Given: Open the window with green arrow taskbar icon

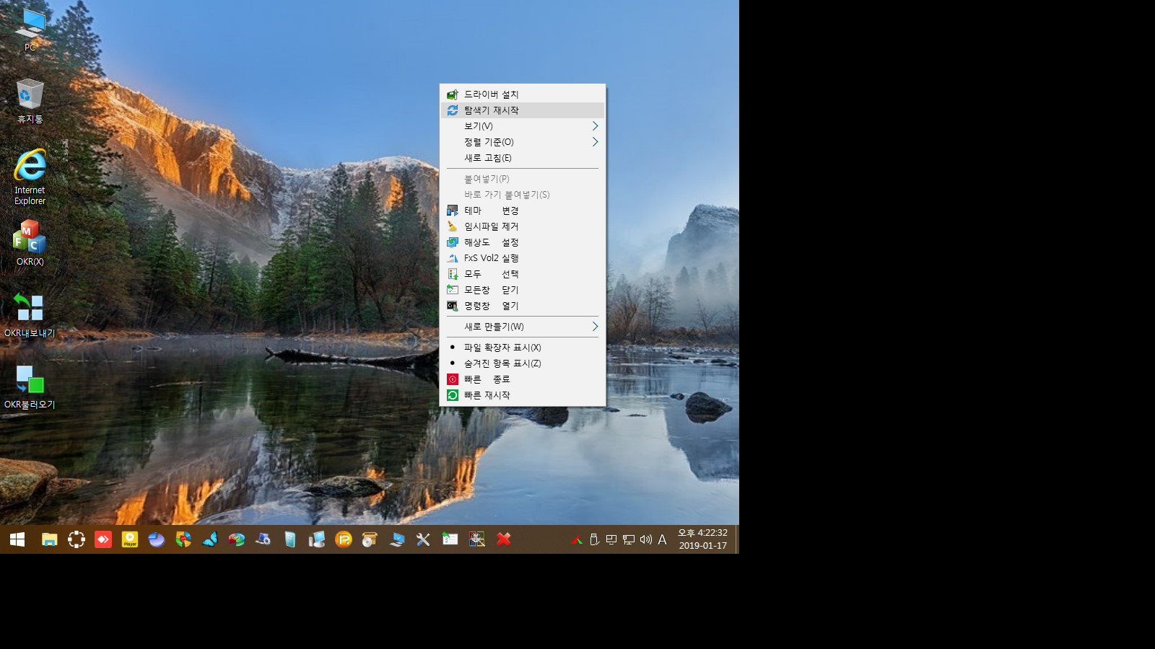Looking at the screenshot, I should tap(450, 539).
